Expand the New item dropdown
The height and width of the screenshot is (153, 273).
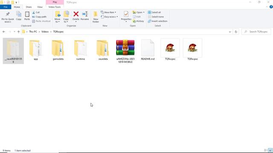108,12
